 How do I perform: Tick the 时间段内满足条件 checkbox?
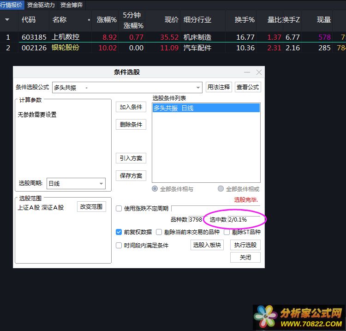119,246
